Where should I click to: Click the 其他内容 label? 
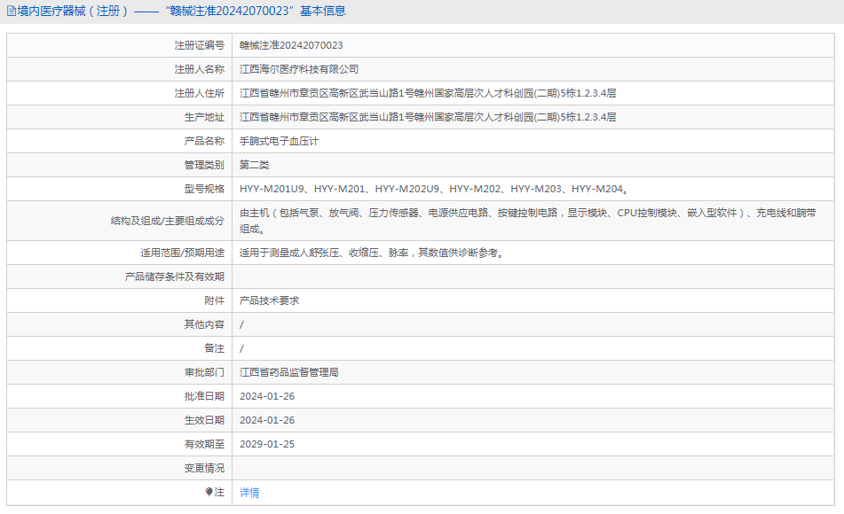[204, 324]
